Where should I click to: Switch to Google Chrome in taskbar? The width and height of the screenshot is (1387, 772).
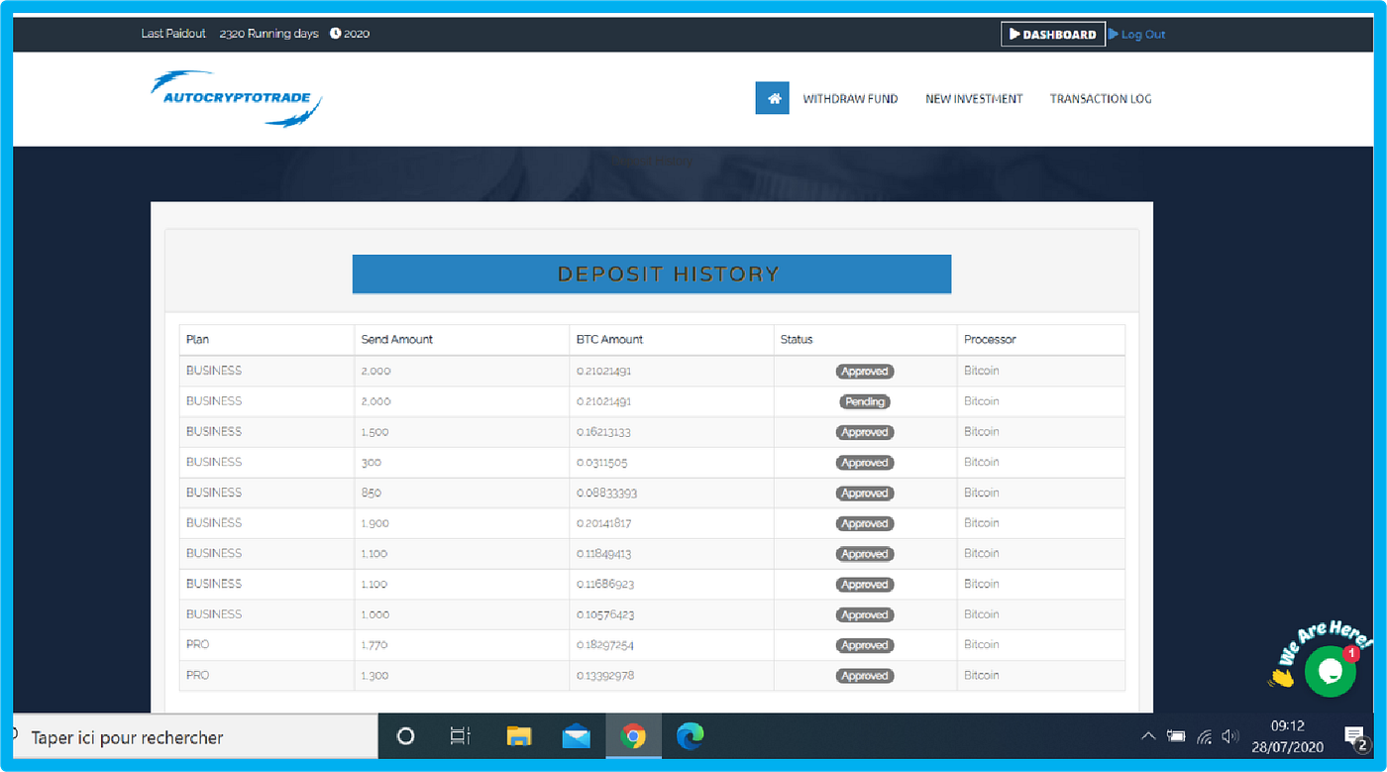click(x=633, y=736)
